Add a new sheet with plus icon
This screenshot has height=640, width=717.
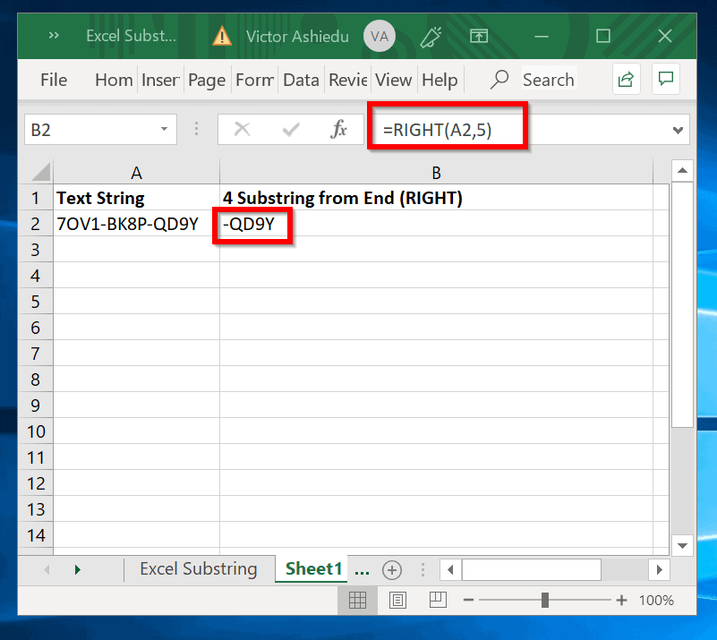click(392, 570)
